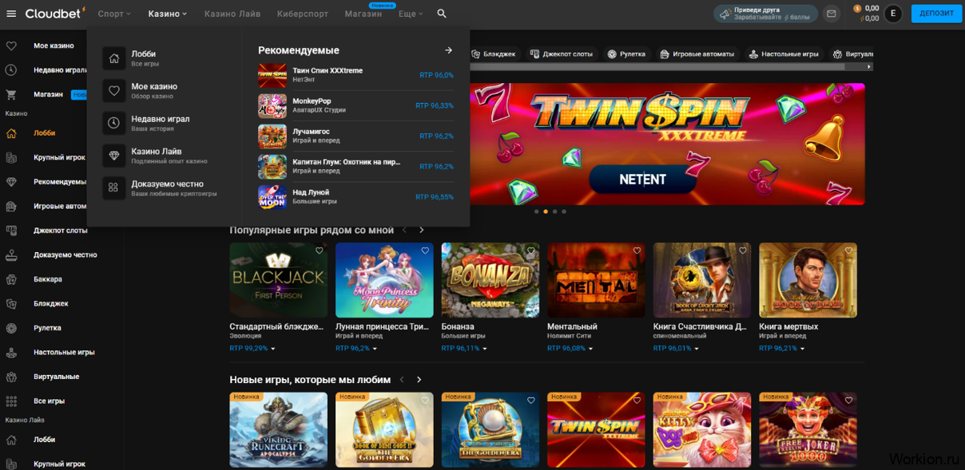The height and width of the screenshot is (470, 965).
Task: Favorite the Стандартный блэкджек game with heart
Action: 319,251
